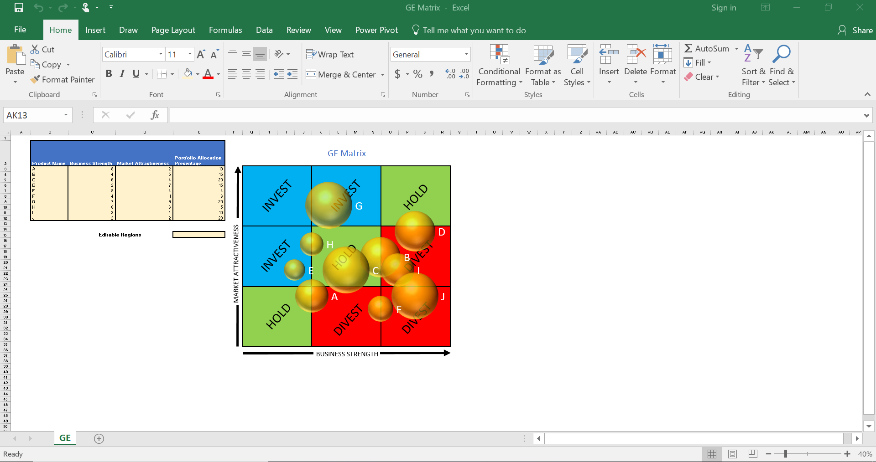Select the Format Painter tool

[x=63, y=79]
